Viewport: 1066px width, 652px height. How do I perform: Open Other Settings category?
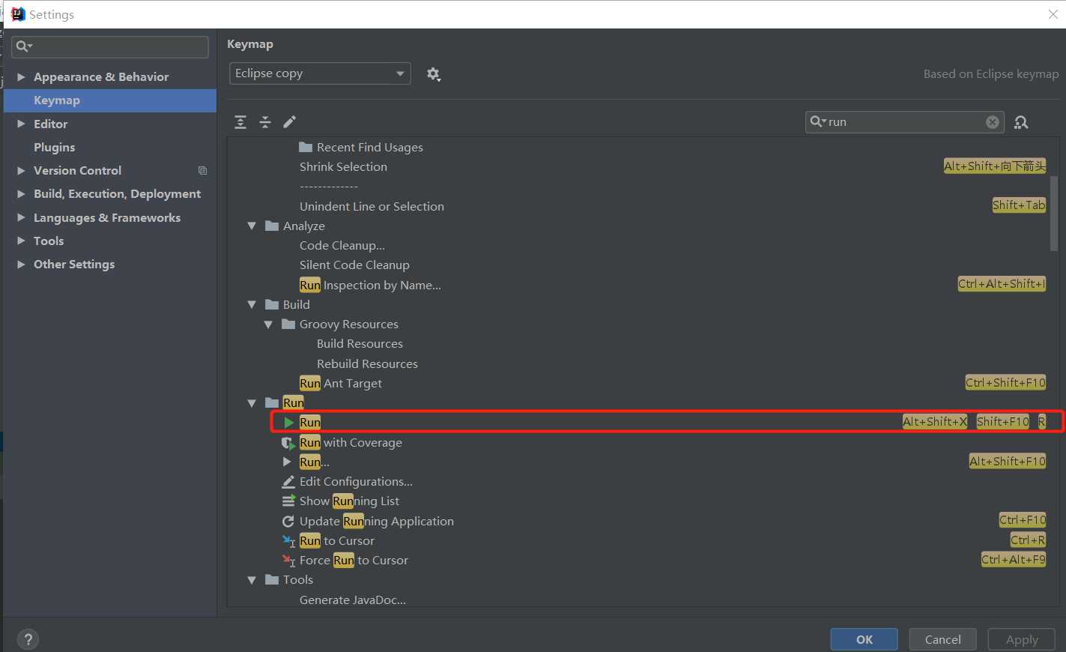pos(74,264)
